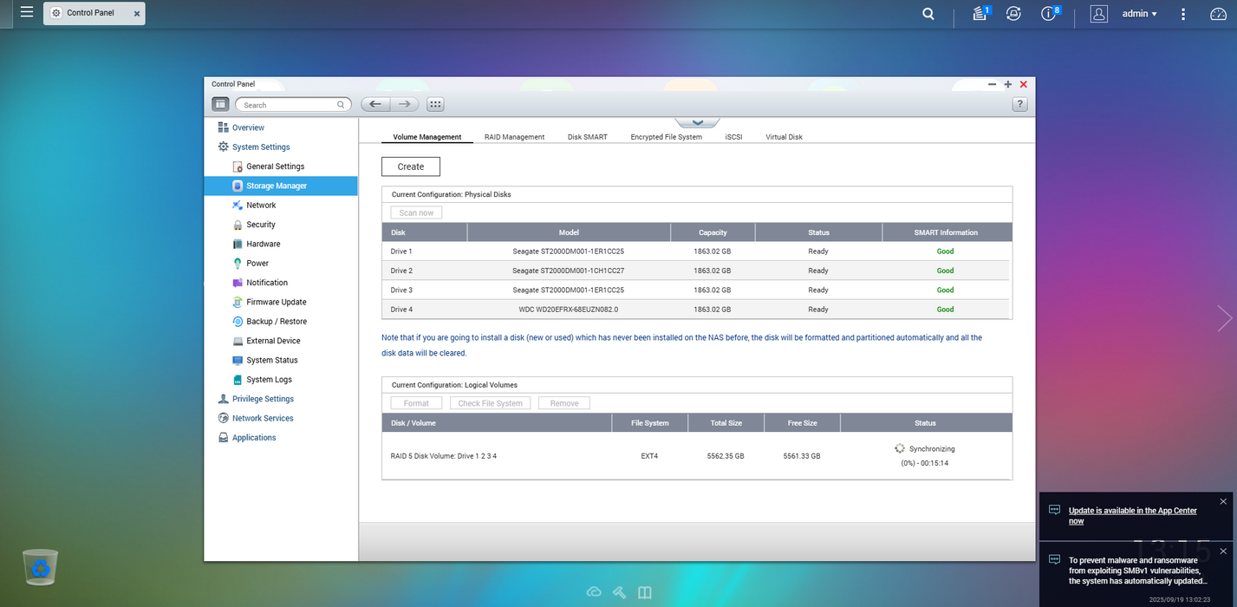Image resolution: width=1237 pixels, height=607 pixels.
Task: Switch to the grid icon view
Action: click(435, 104)
